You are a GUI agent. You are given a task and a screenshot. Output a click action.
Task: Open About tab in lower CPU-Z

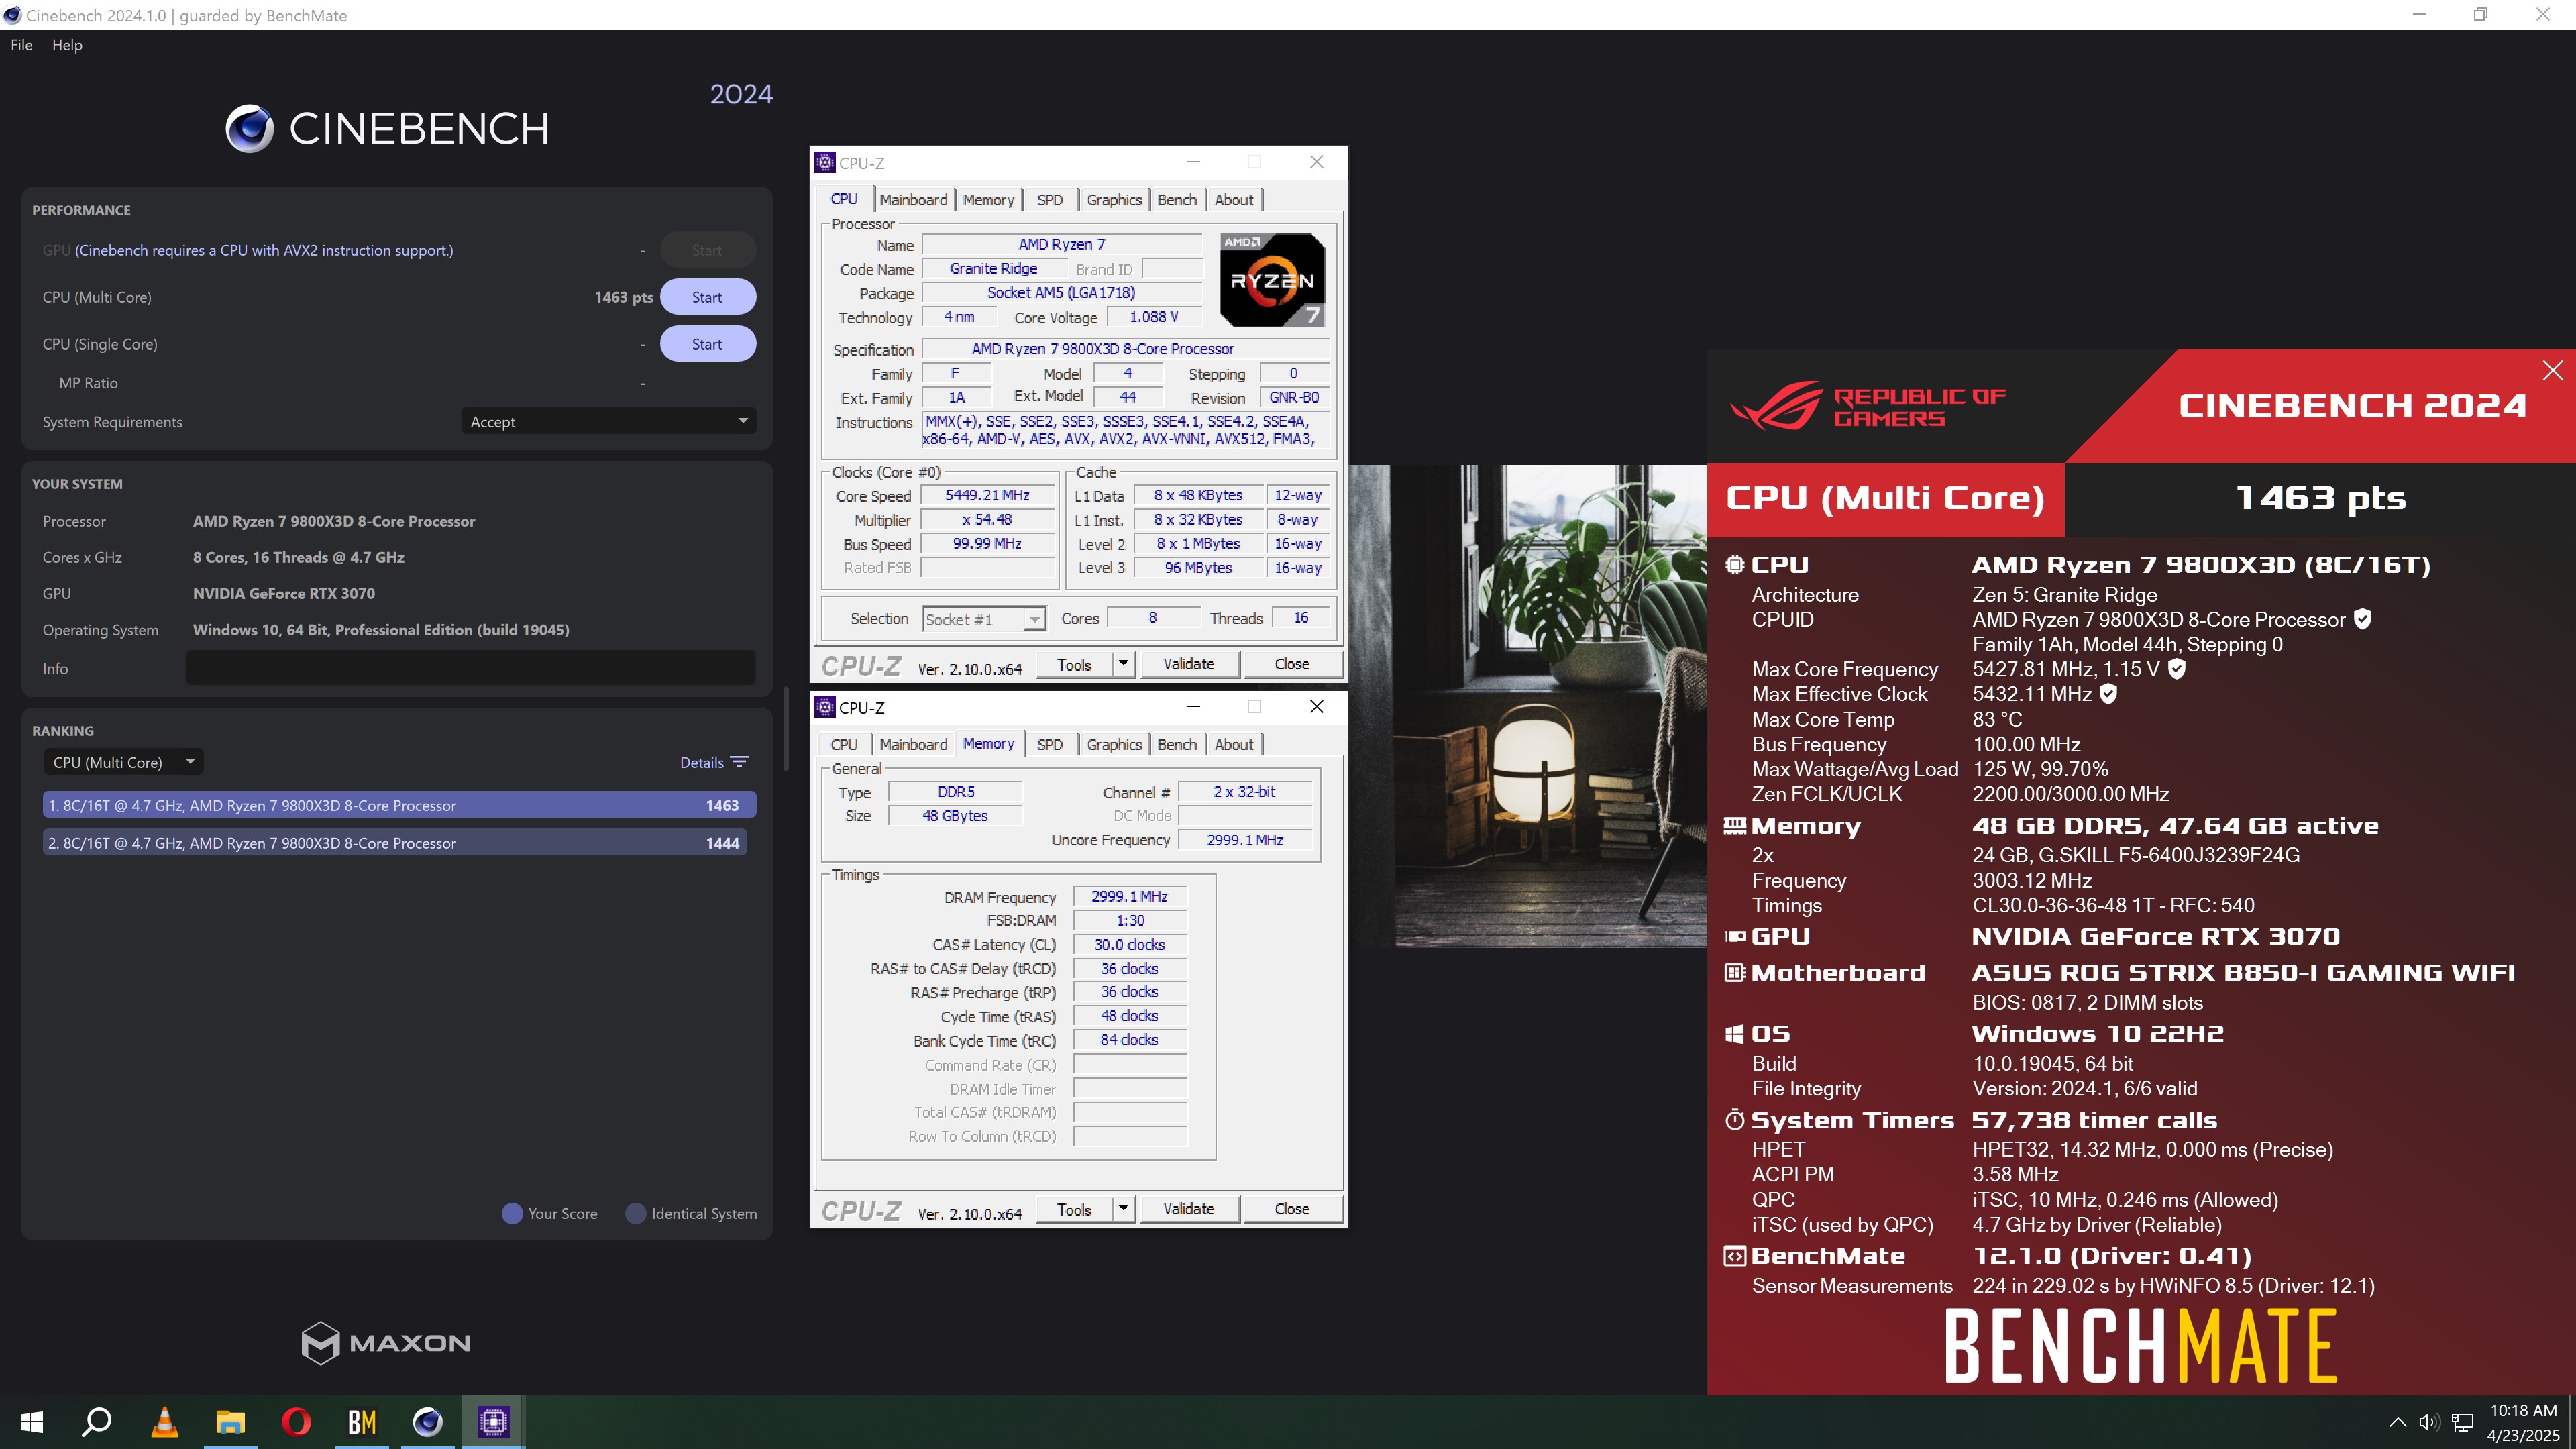coord(1234,744)
